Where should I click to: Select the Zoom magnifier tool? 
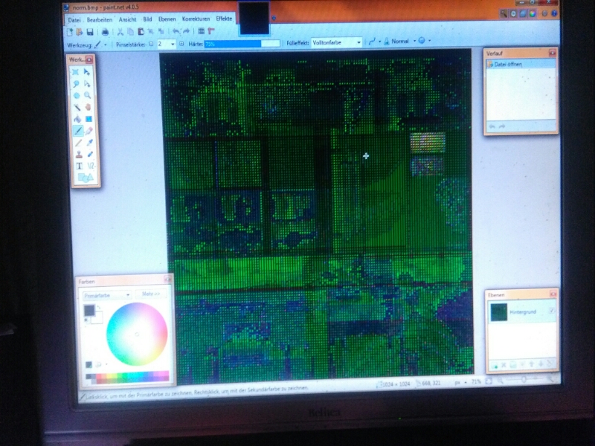tap(88, 95)
